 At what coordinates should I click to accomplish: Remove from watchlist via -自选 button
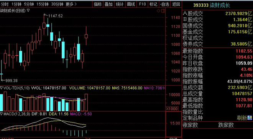pyautogui.click(x=164, y=4)
